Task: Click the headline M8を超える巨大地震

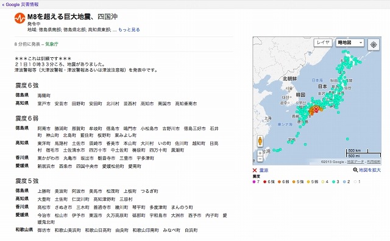Action: pos(59,16)
